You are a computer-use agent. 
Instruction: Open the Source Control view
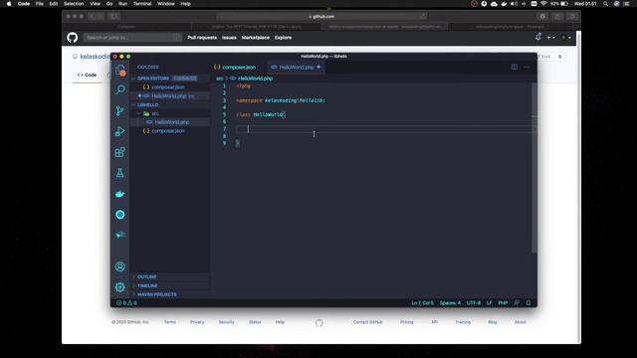(x=119, y=110)
